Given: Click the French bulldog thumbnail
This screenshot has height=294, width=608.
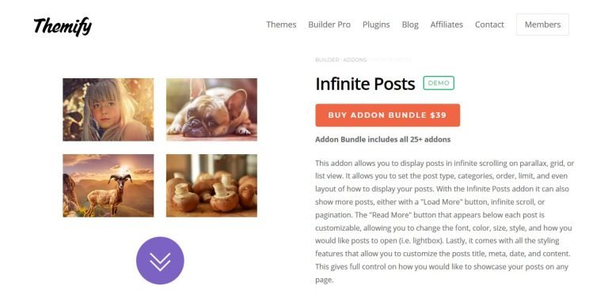Looking at the screenshot, I should (x=211, y=110).
